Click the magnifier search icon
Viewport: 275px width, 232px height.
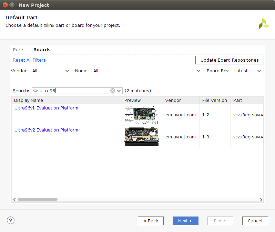click(x=35, y=91)
